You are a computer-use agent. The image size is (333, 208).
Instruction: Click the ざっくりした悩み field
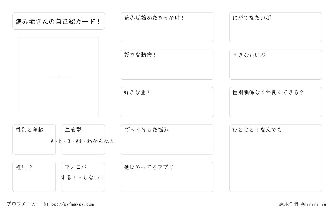click(x=167, y=139)
